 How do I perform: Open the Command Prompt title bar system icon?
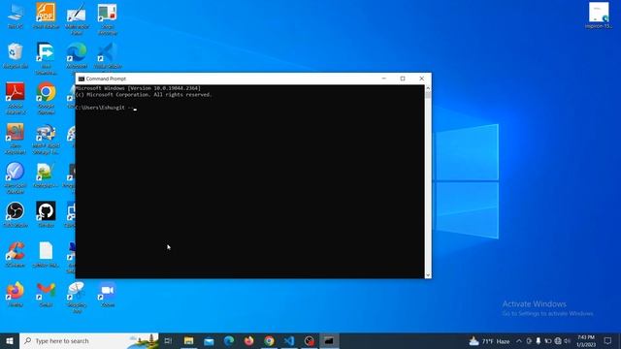[82, 79]
